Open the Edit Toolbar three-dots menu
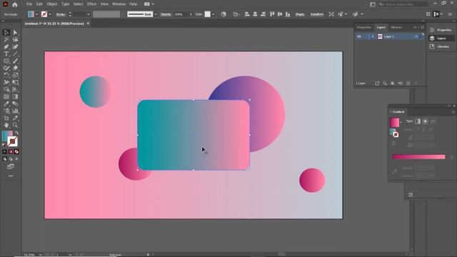Image resolution: width=457 pixels, height=257 pixels. coord(11,176)
